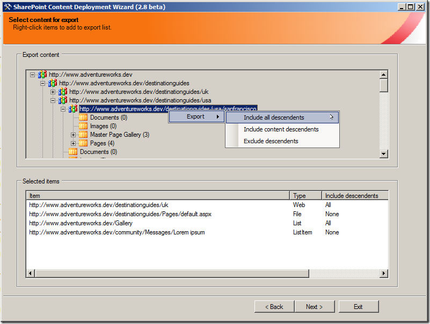
Task: Collapse the destinationguides tree node
Action: (x=43, y=83)
